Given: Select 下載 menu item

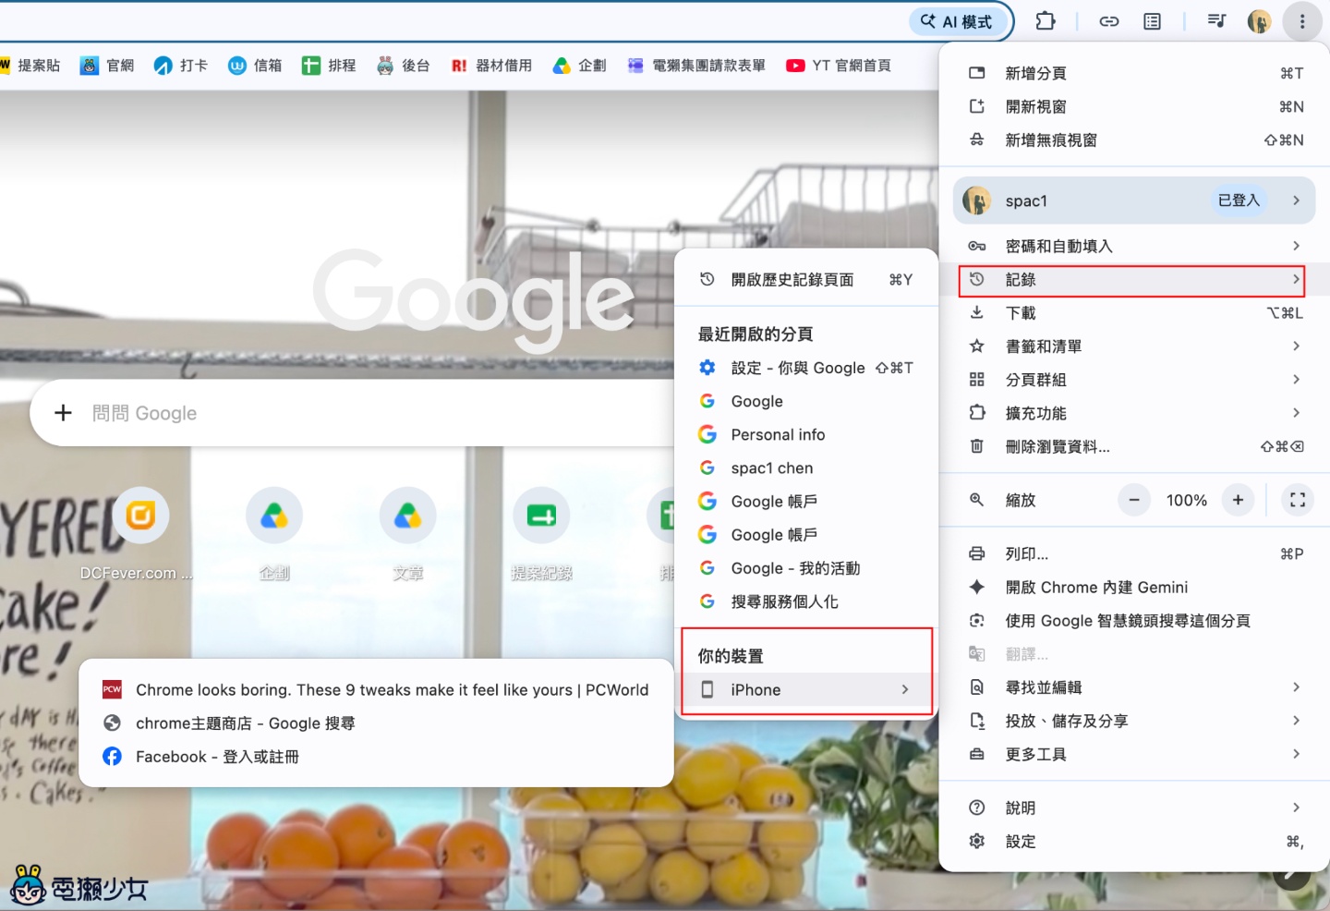Looking at the screenshot, I should click(1134, 313).
